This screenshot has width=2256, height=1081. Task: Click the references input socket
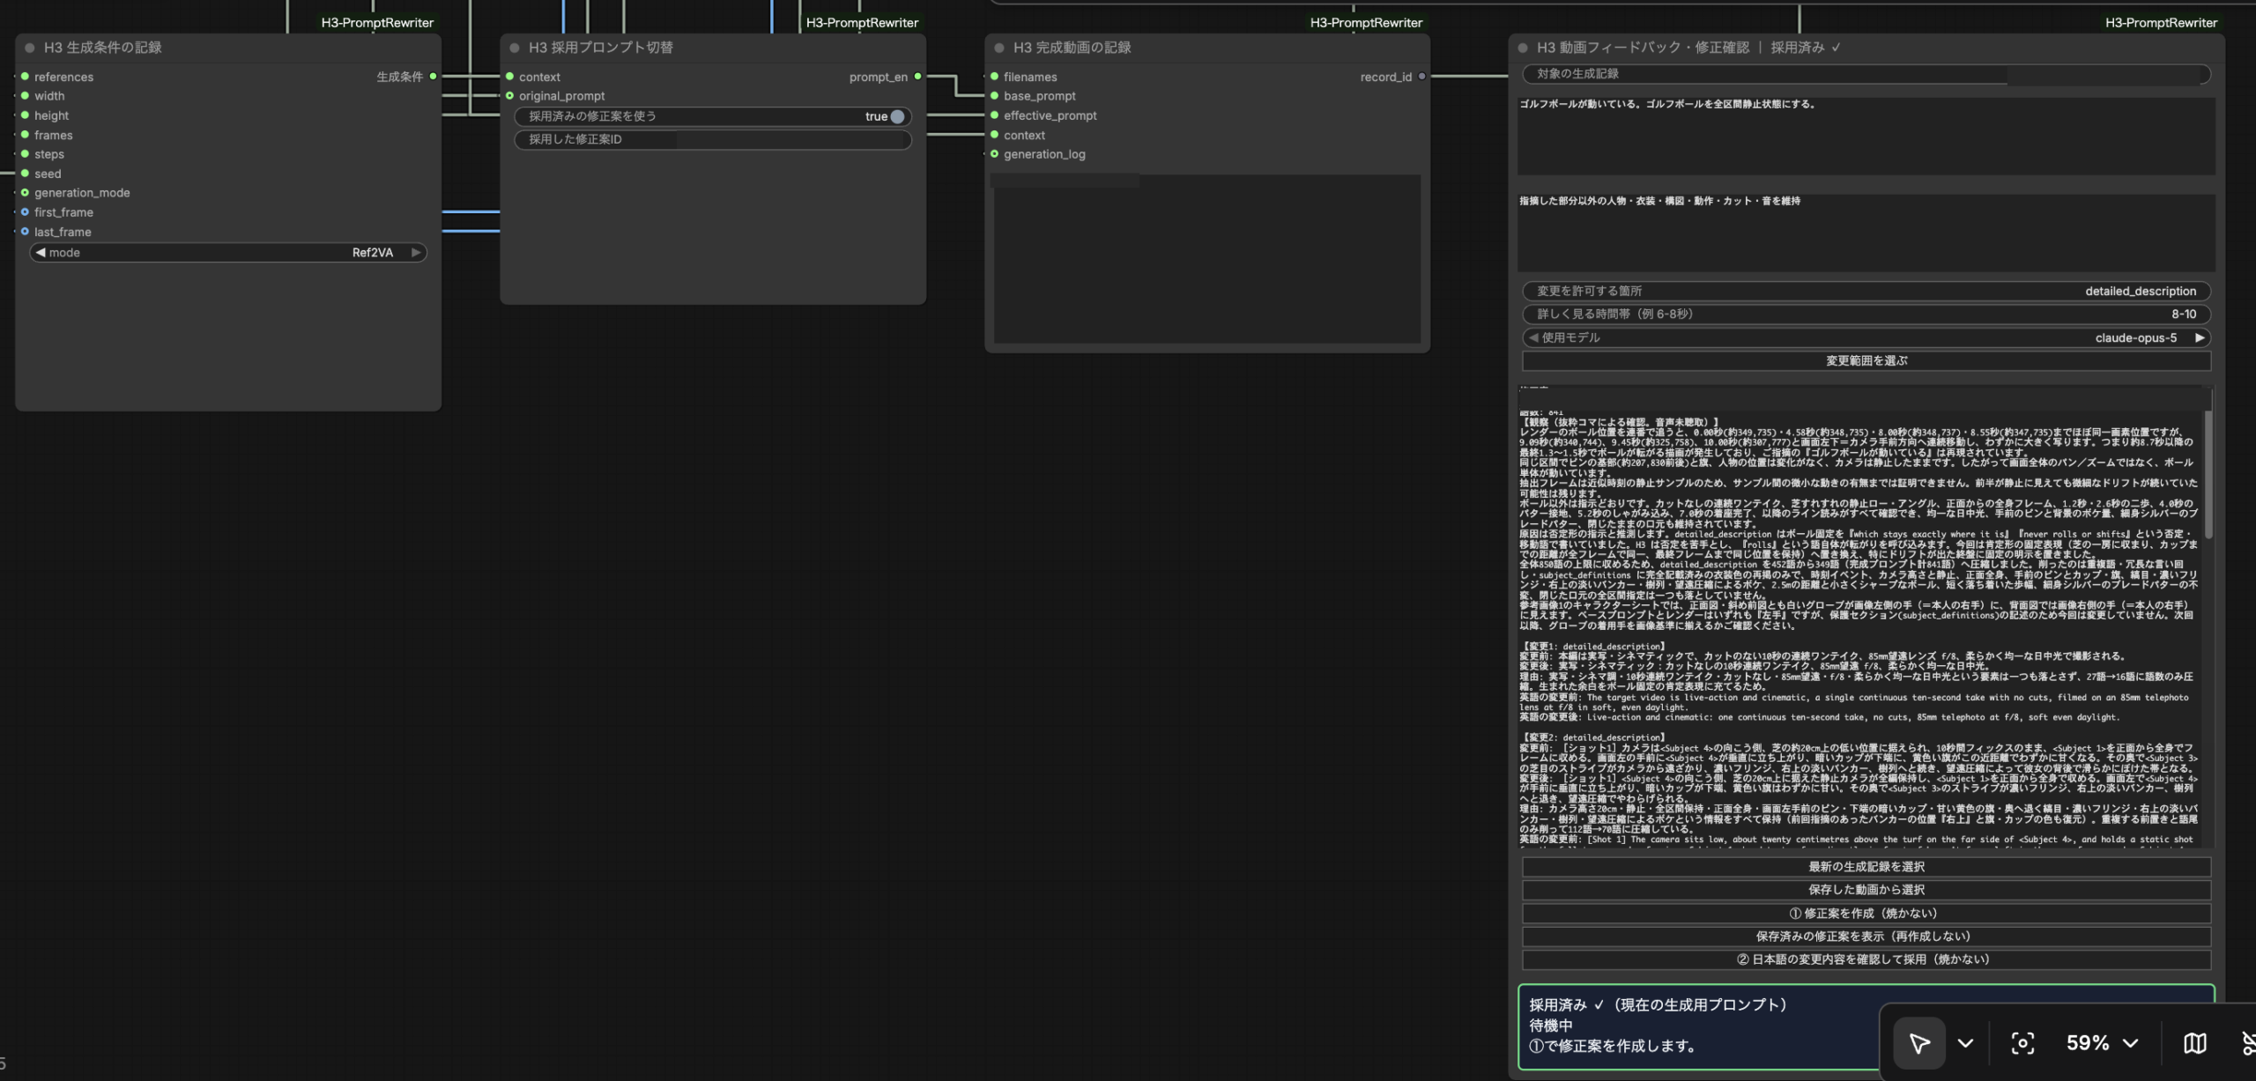tap(25, 77)
